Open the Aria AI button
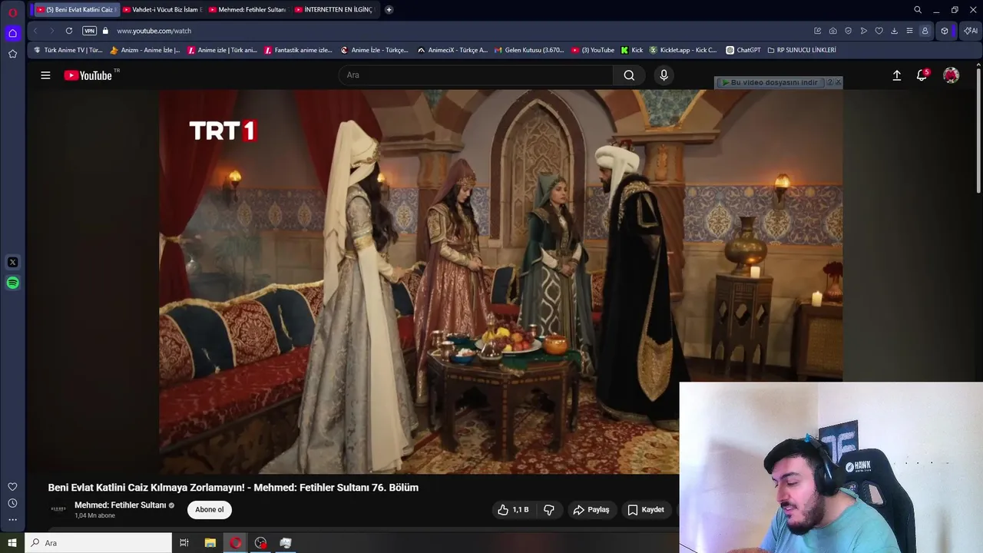Image resolution: width=983 pixels, height=553 pixels. 971,31
